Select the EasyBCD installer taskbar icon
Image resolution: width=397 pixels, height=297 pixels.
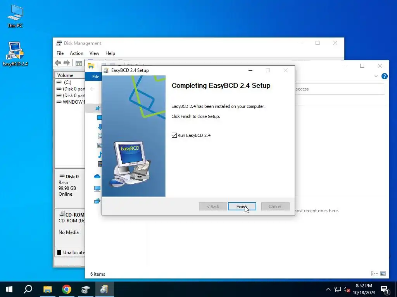click(x=105, y=289)
